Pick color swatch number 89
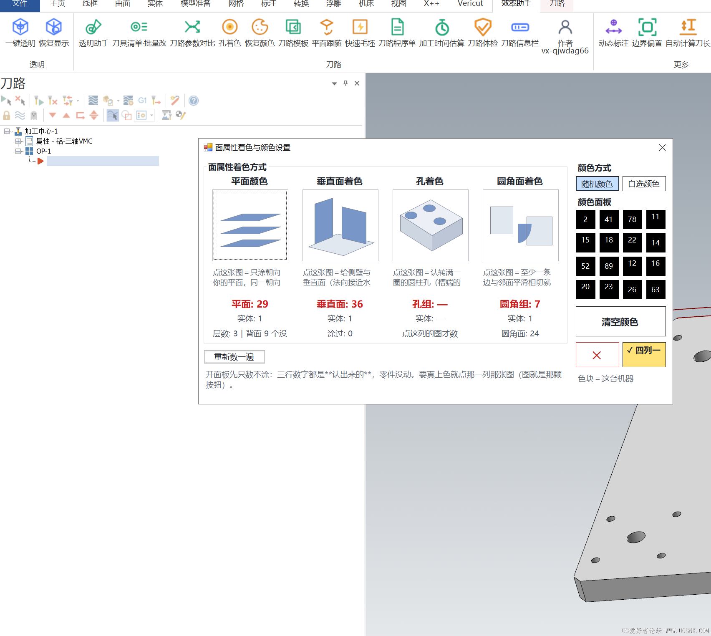The width and height of the screenshot is (711, 636). click(x=609, y=266)
